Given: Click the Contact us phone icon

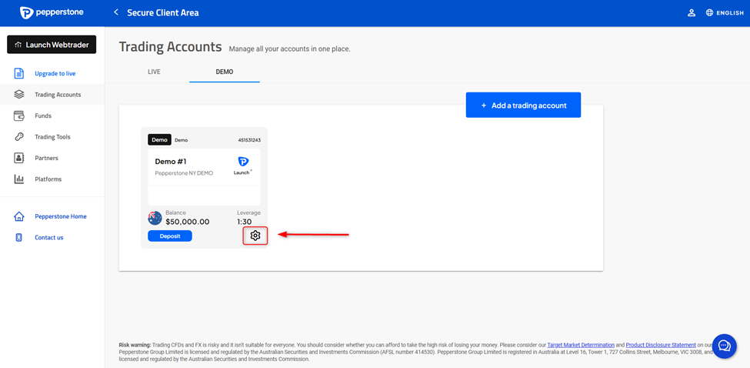Looking at the screenshot, I should tap(19, 237).
